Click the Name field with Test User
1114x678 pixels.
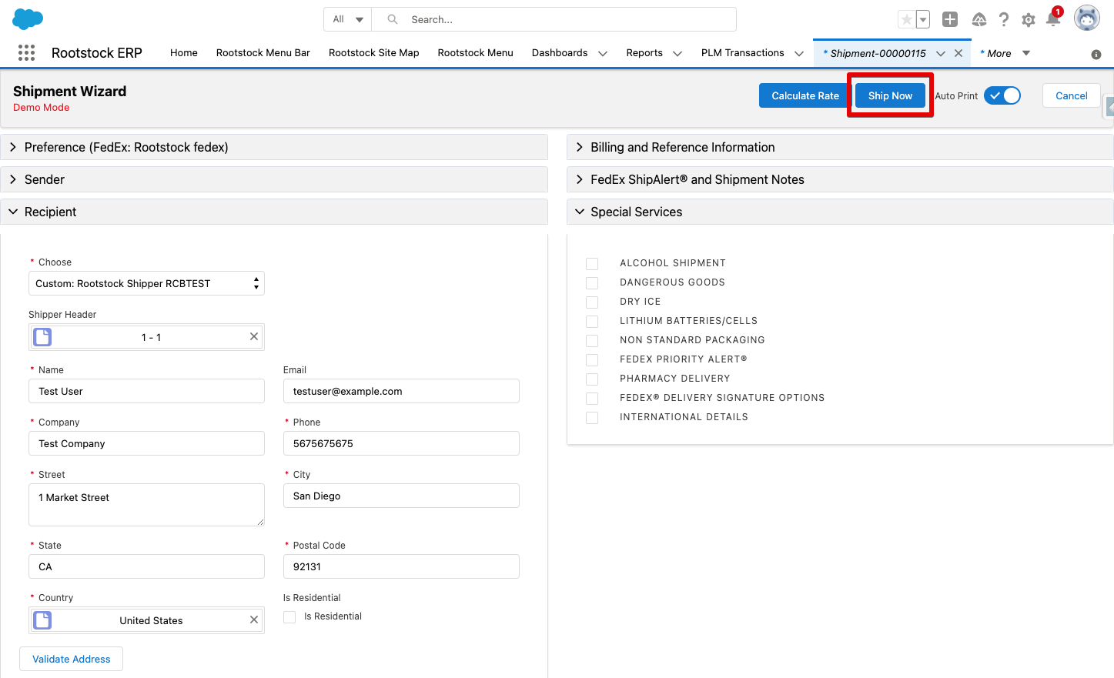click(x=146, y=391)
